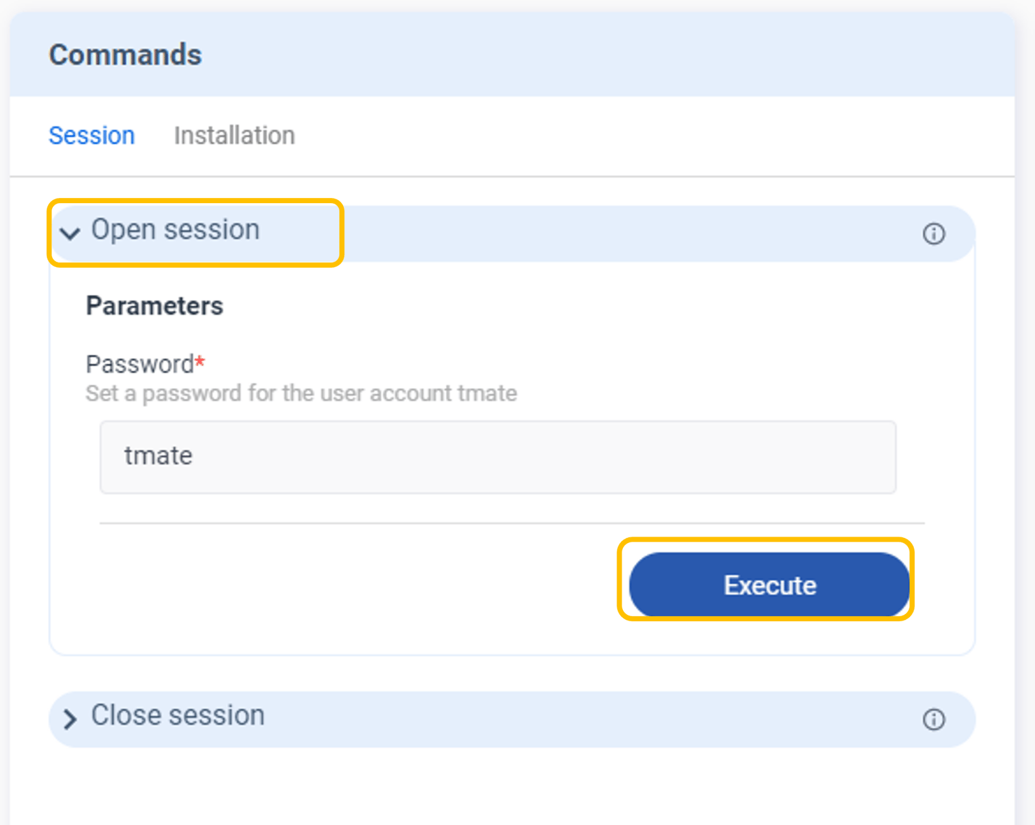
Task: Click the circled-i icon in the Close session row
Action: [933, 719]
